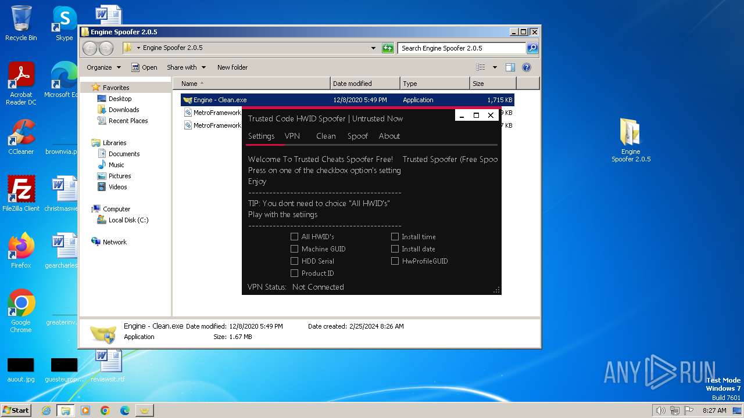Launch CCleaner desktop shortcut
The height and width of the screenshot is (418, 744).
coord(21,137)
